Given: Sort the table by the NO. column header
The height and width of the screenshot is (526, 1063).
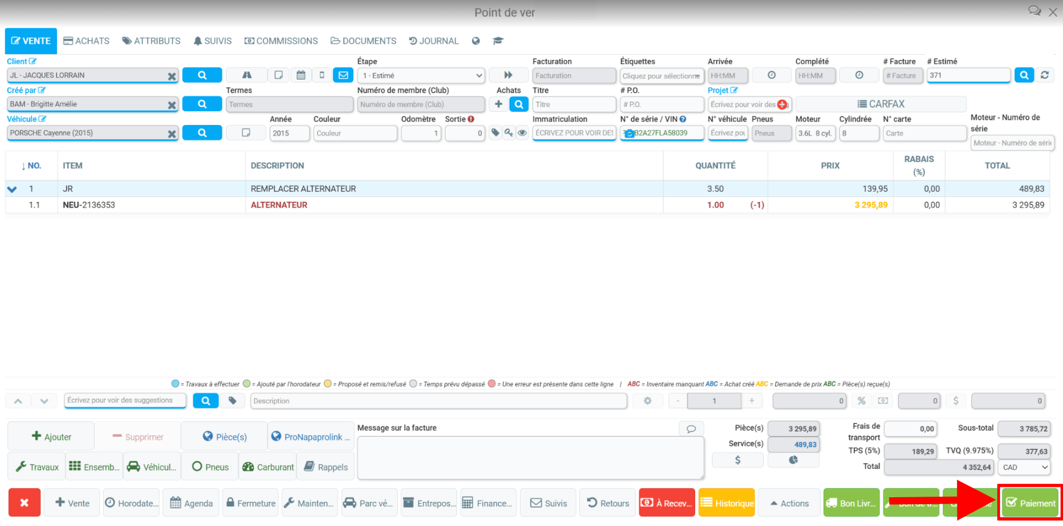Looking at the screenshot, I should [31, 166].
